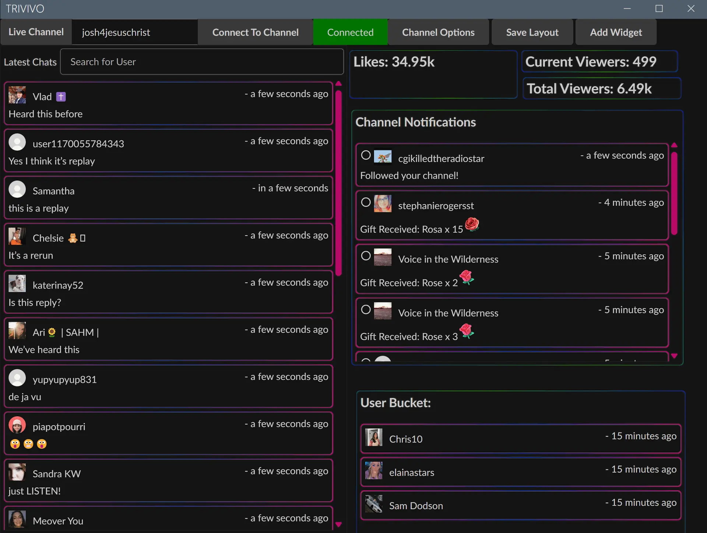The height and width of the screenshot is (533, 707).
Task: Toggle radio on Rose x 2 notification
Action: pyautogui.click(x=366, y=255)
